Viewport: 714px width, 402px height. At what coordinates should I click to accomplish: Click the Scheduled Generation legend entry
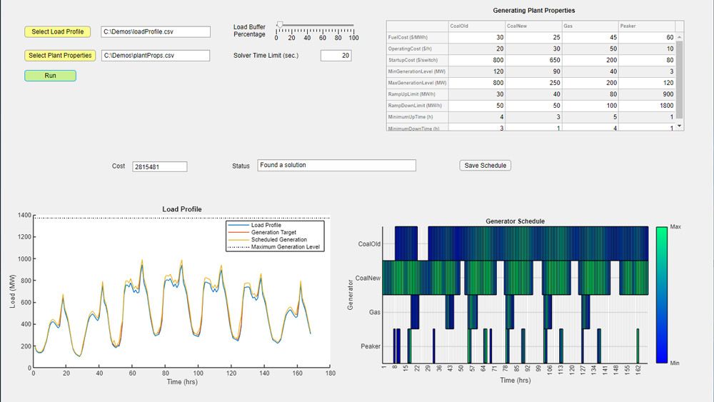pos(278,240)
